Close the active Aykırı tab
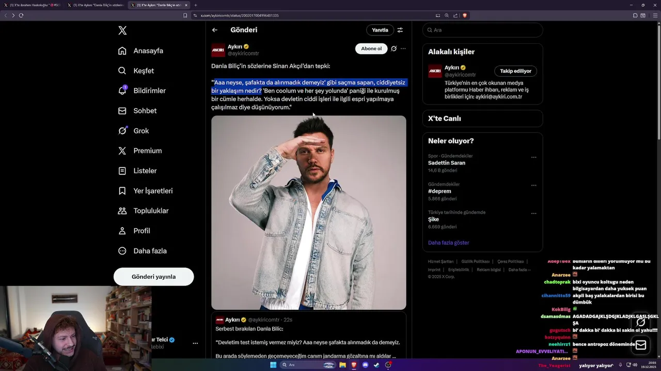 point(186,5)
